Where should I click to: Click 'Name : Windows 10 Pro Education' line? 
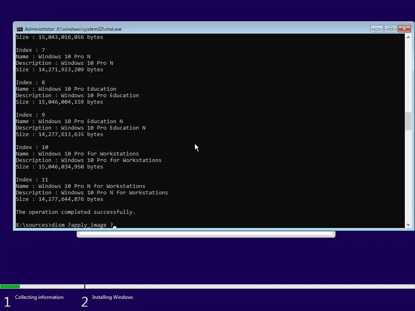click(66, 89)
